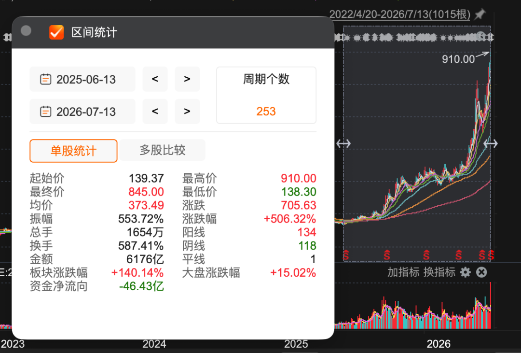Viewport: 521px width, 353px height.
Task: Click the left range handle arrow on chart
Action: tap(343, 144)
